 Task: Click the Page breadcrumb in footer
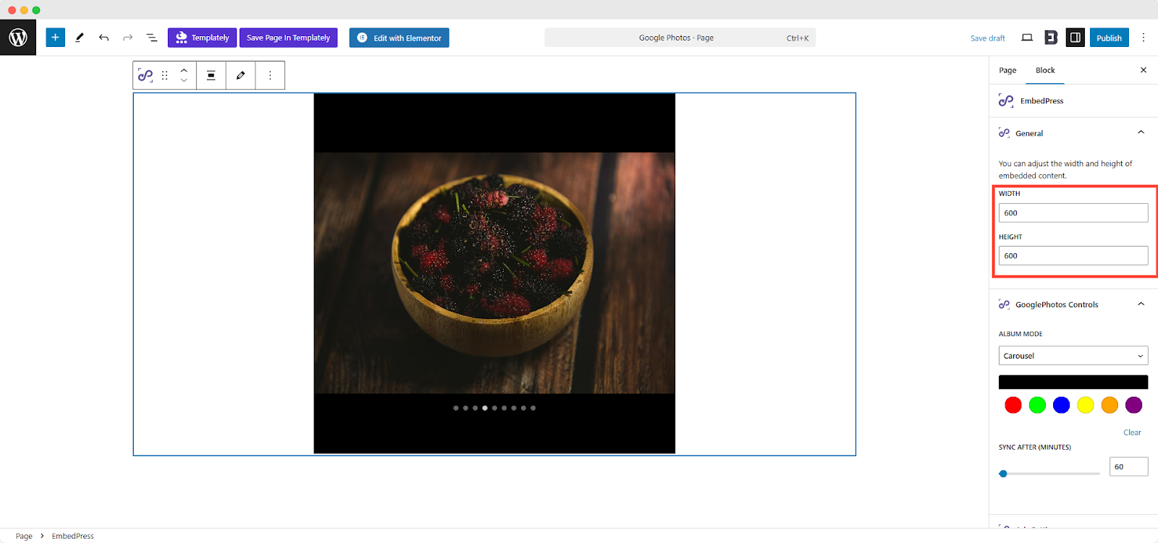point(24,536)
